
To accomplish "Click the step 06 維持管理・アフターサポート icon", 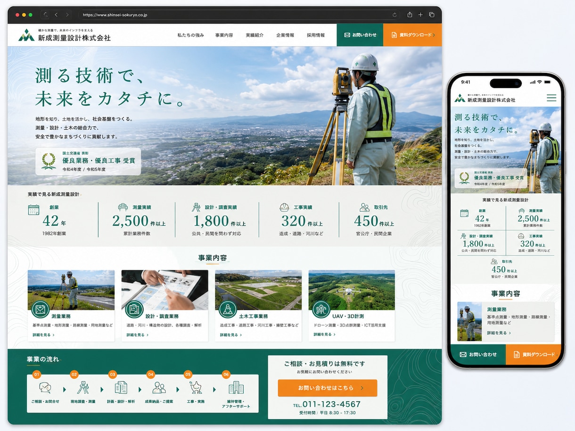I will click(236, 388).
